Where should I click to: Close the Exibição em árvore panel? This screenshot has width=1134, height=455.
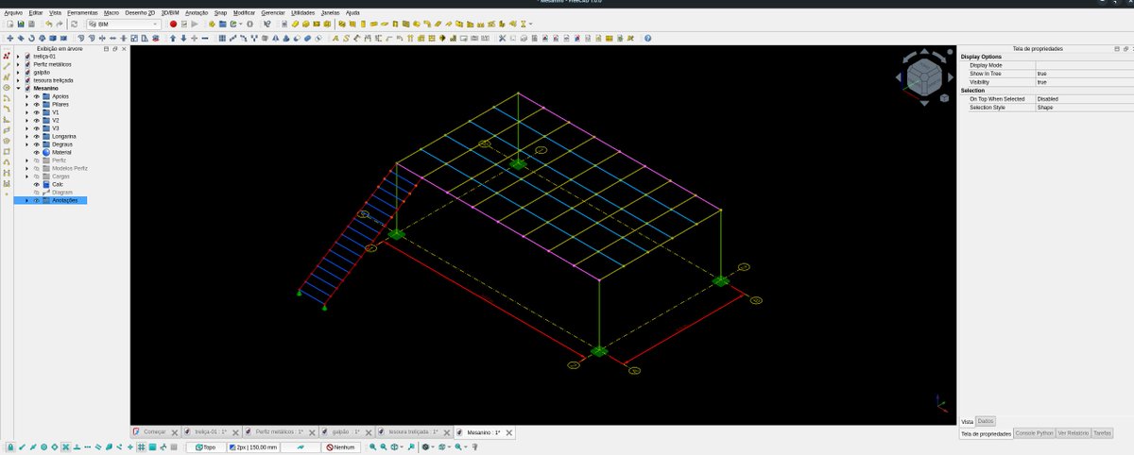tap(124, 48)
